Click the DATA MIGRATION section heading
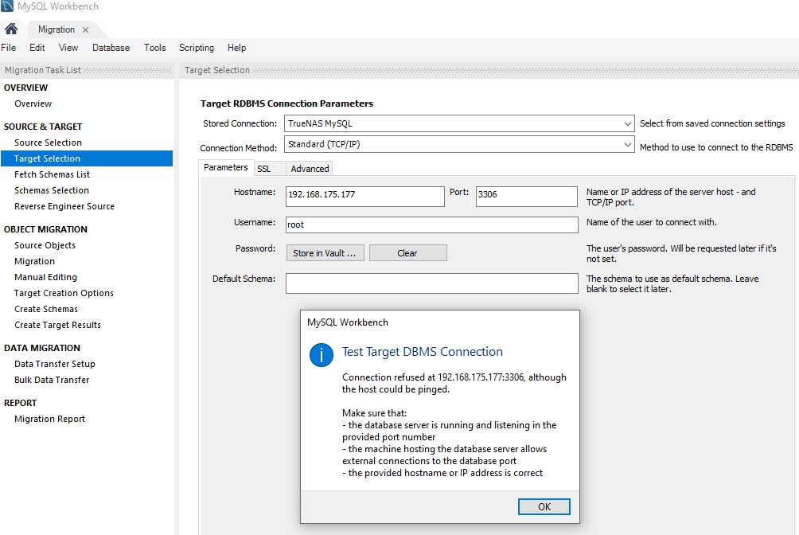Screen dimensions: 799x535 point(42,348)
